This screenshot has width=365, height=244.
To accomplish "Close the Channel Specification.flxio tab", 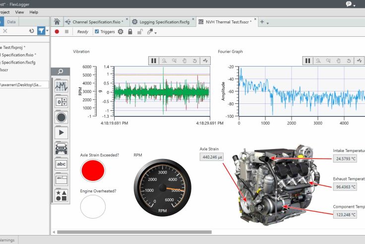I will (x=127, y=19).
